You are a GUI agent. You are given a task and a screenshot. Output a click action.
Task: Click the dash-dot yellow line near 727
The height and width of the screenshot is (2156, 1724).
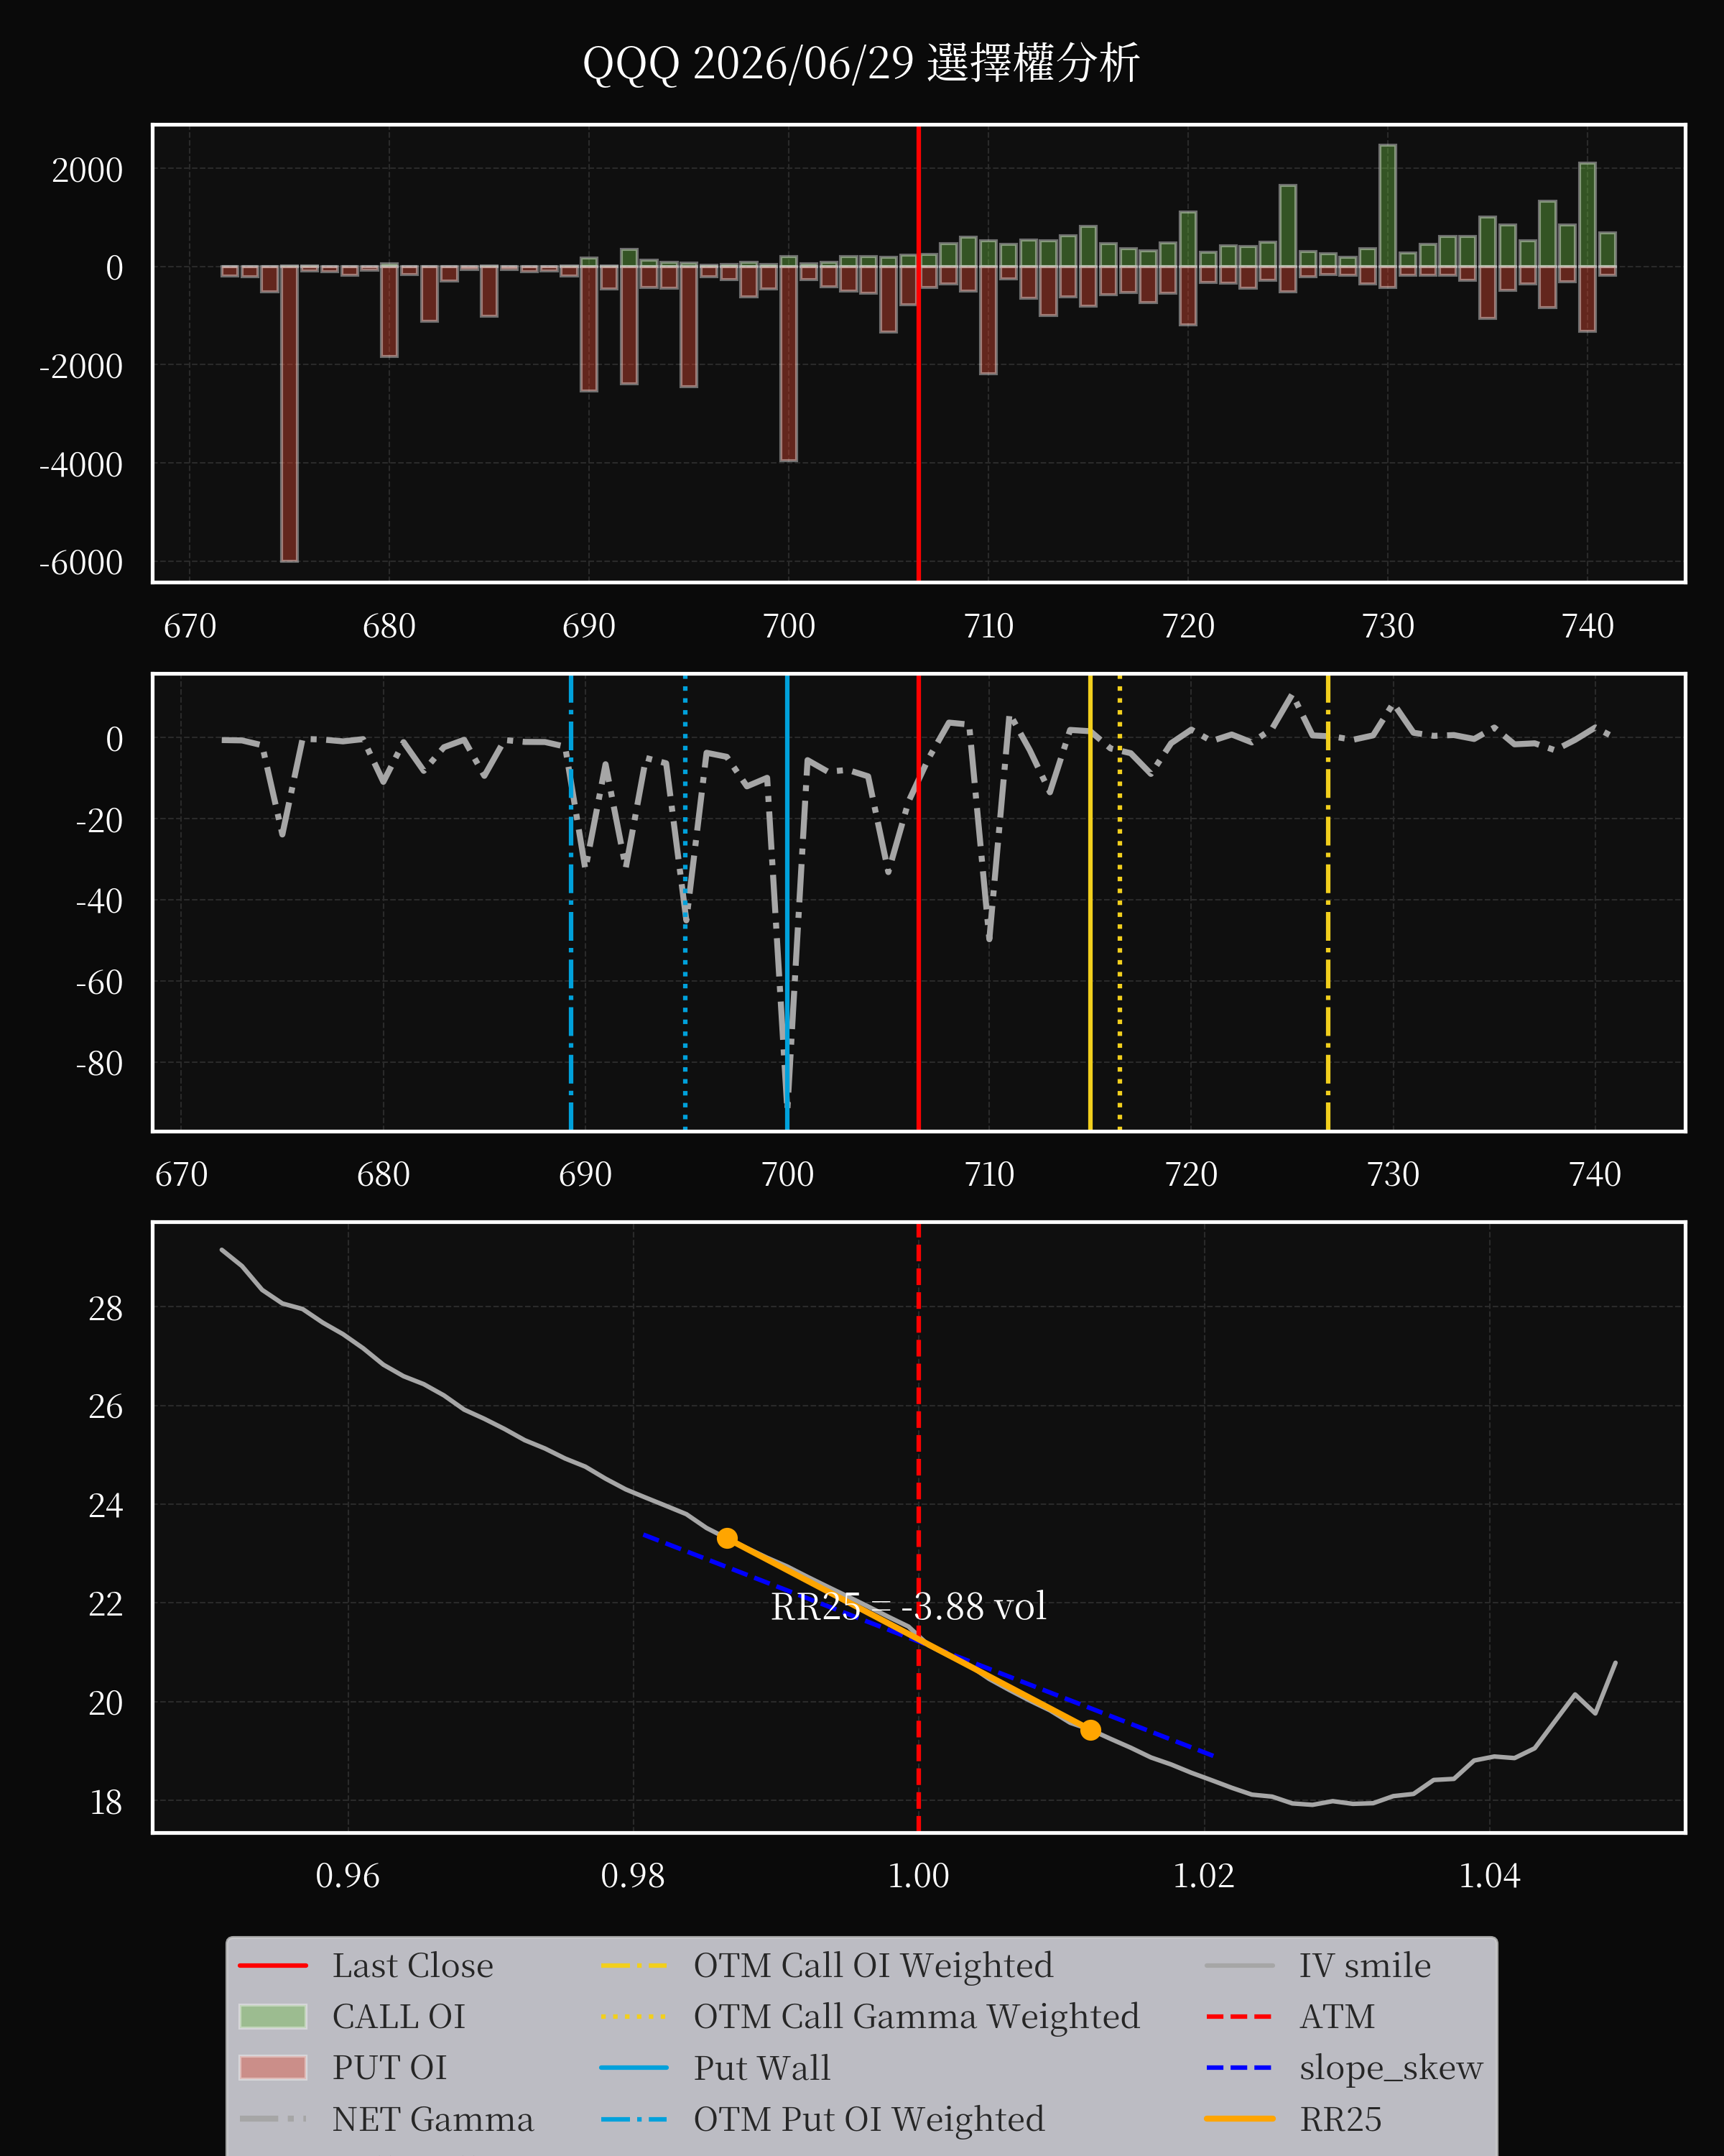click(1328, 903)
